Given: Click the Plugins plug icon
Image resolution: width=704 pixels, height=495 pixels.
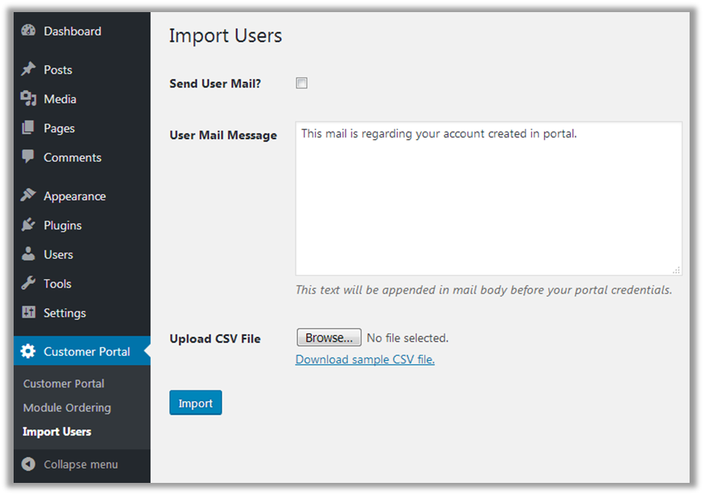Looking at the screenshot, I should pos(29,226).
